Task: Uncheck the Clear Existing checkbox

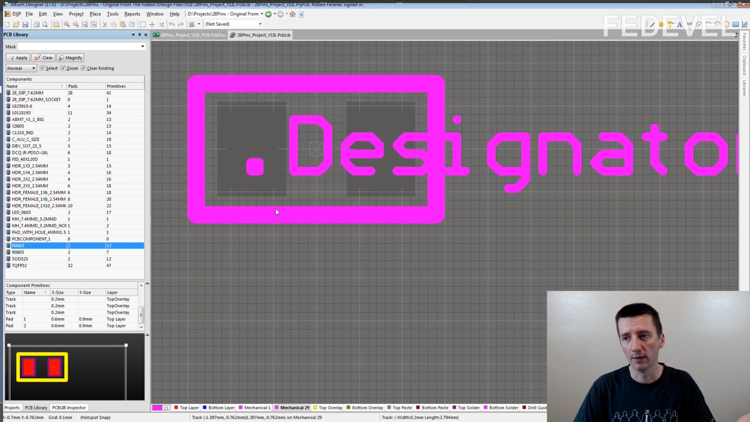Action: [x=83, y=68]
